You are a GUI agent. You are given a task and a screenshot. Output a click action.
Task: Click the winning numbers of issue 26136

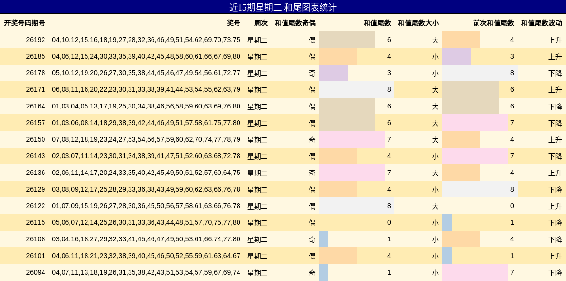click(146, 173)
